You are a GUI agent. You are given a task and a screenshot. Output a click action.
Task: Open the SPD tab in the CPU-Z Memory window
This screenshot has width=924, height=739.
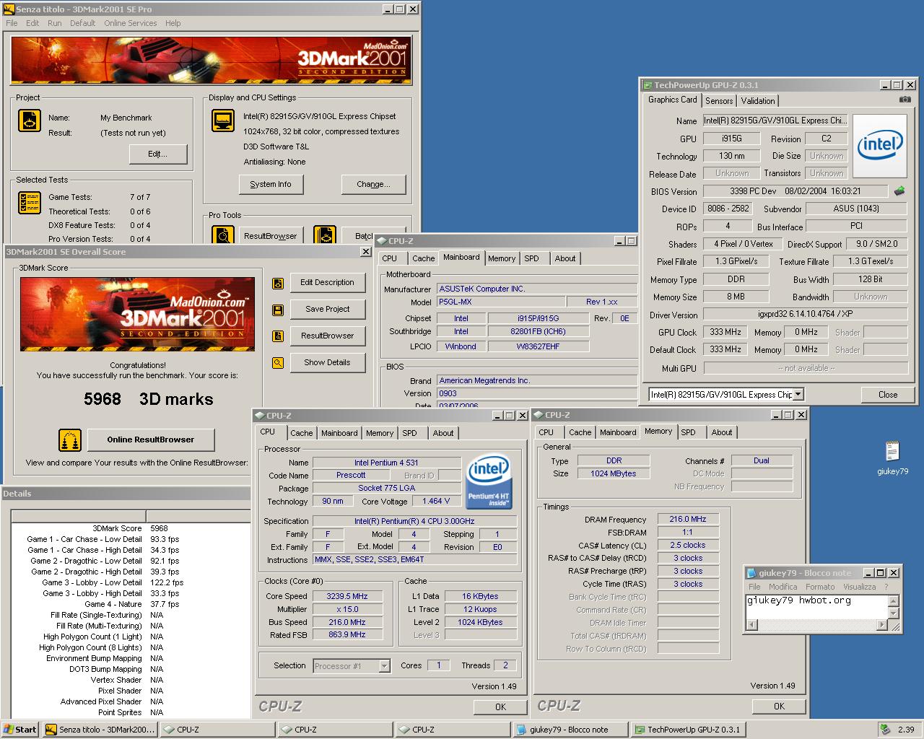[x=689, y=432]
